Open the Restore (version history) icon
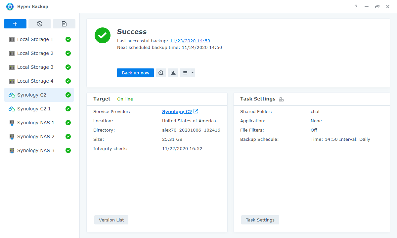Viewport: 397px width, 238px height. click(40, 23)
